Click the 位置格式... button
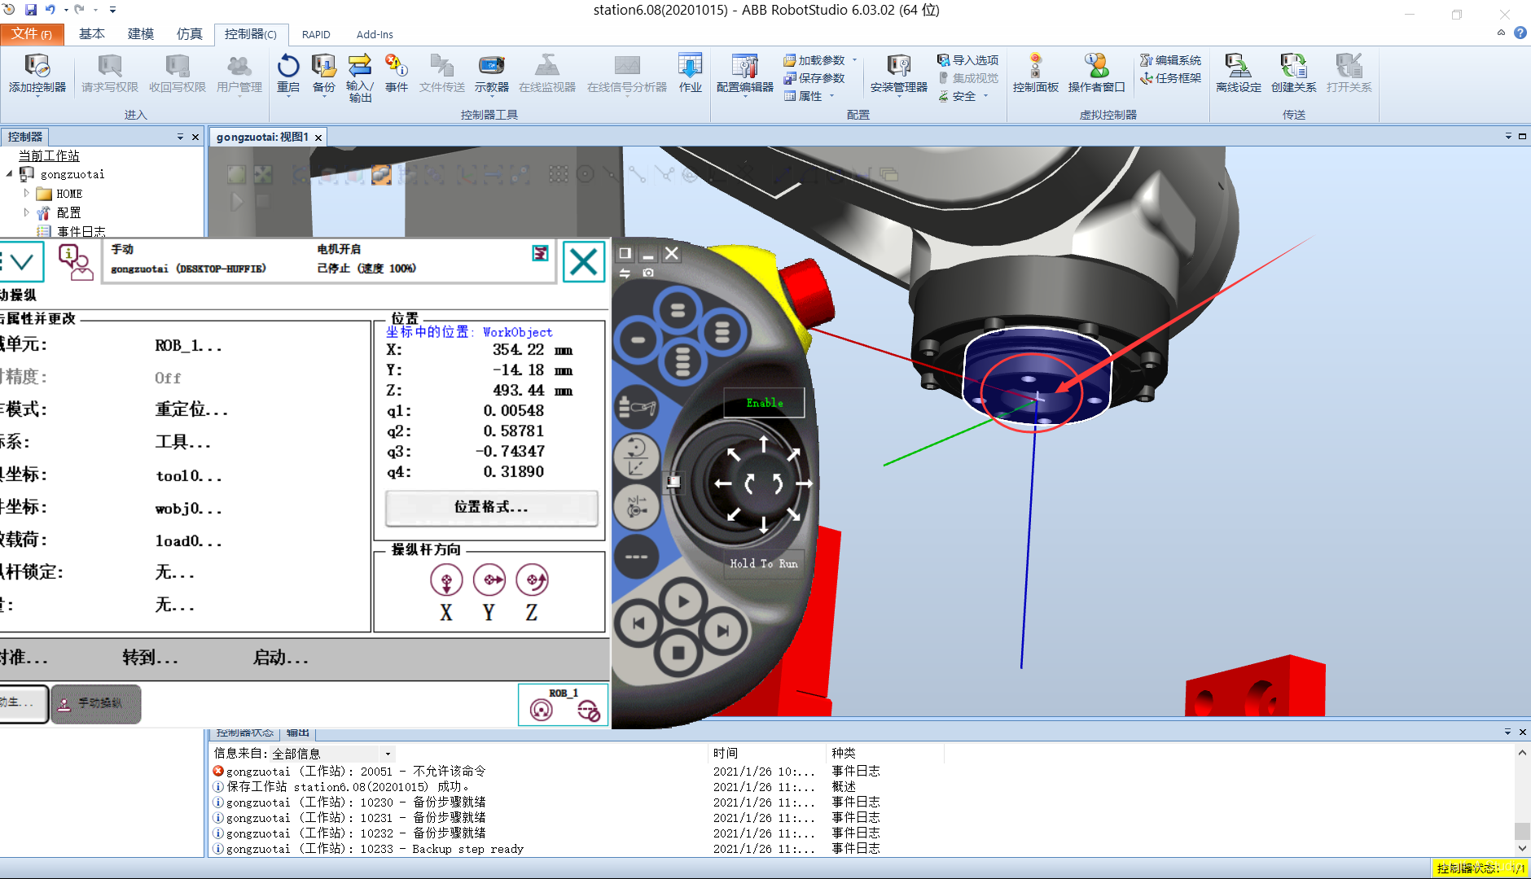Image resolution: width=1531 pixels, height=879 pixels. pyautogui.click(x=491, y=507)
